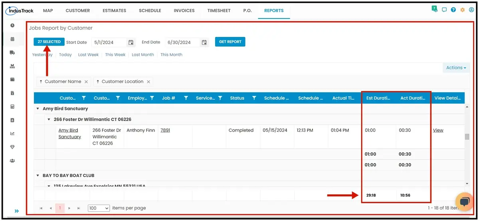The width and height of the screenshot is (479, 221).
Task: Select page 1 in the pager
Action: click(x=60, y=208)
